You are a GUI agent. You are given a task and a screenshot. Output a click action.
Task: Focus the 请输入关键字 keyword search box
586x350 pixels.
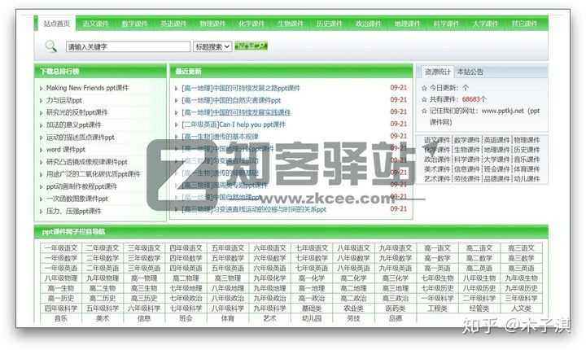tap(129, 46)
